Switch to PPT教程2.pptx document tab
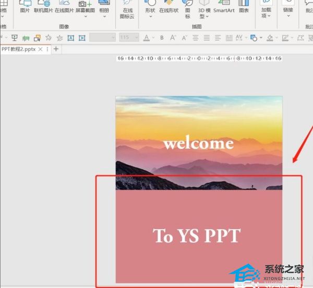This screenshot has height=288, width=313. click(18, 49)
